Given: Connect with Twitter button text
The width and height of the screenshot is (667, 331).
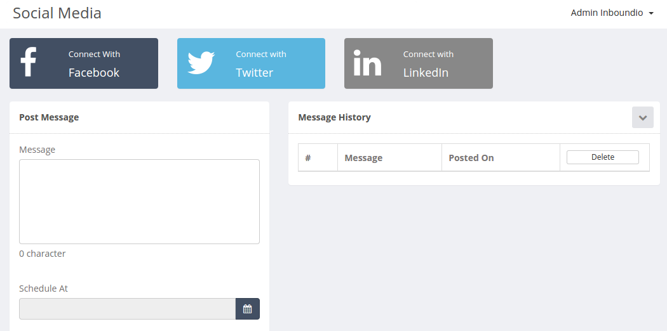Looking at the screenshot, I should coord(260,63).
